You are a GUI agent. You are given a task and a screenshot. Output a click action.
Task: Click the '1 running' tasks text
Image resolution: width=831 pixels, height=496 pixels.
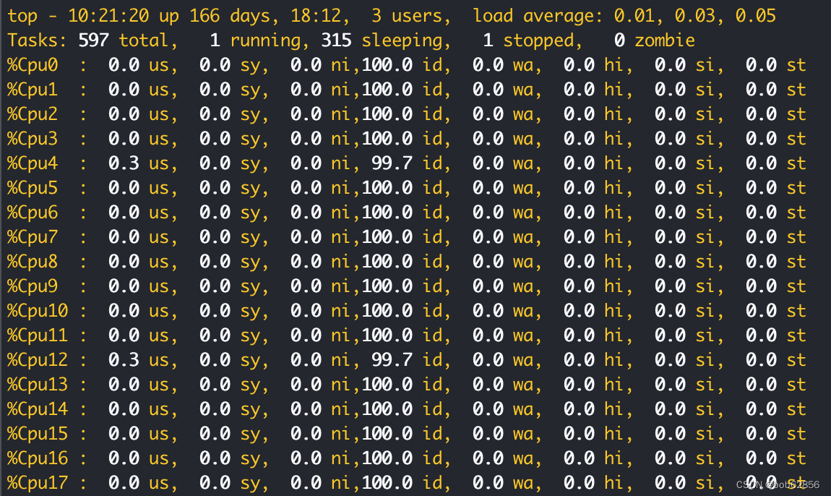click(256, 40)
